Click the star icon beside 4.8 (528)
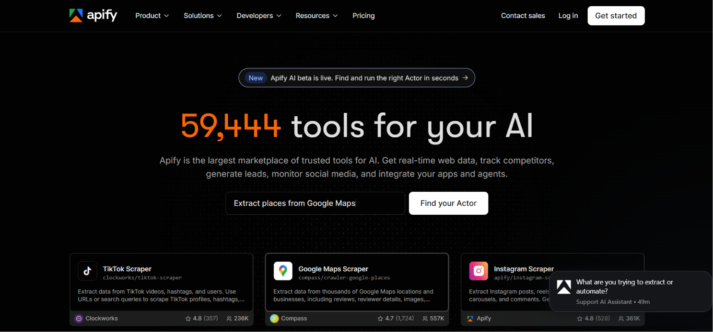The height and width of the screenshot is (332, 713). click(x=580, y=319)
